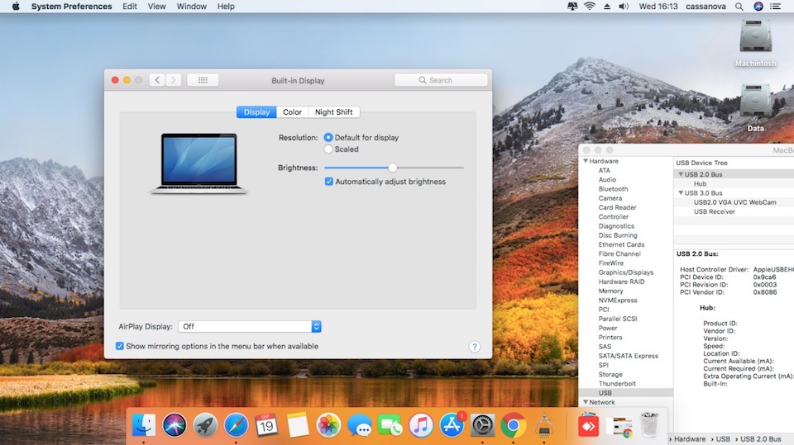Uncheck Show mirroring options in menu bar
This screenshot has width=794, height=445.
pyautogui.click(x=120, y=347)
